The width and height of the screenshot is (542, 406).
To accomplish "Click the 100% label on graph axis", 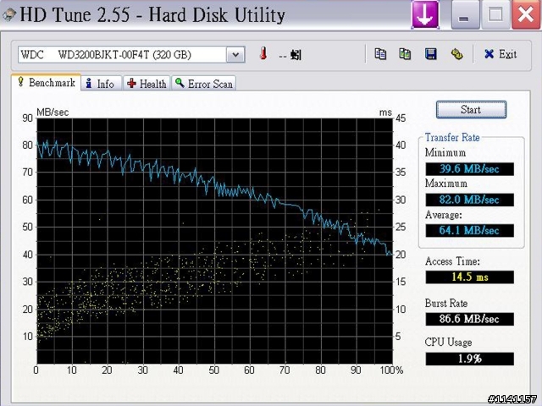I will tap(391, 370).
